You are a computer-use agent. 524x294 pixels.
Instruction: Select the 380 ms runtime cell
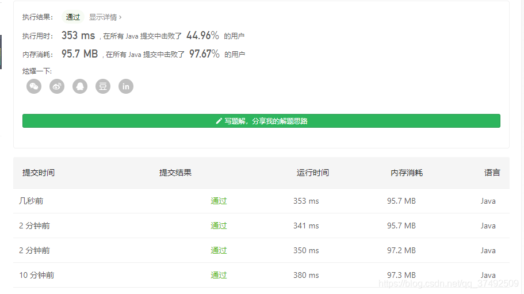[306, 275]
